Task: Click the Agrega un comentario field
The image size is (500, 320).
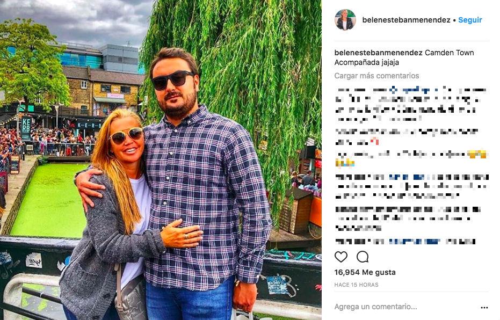Action: pos(405,307)
